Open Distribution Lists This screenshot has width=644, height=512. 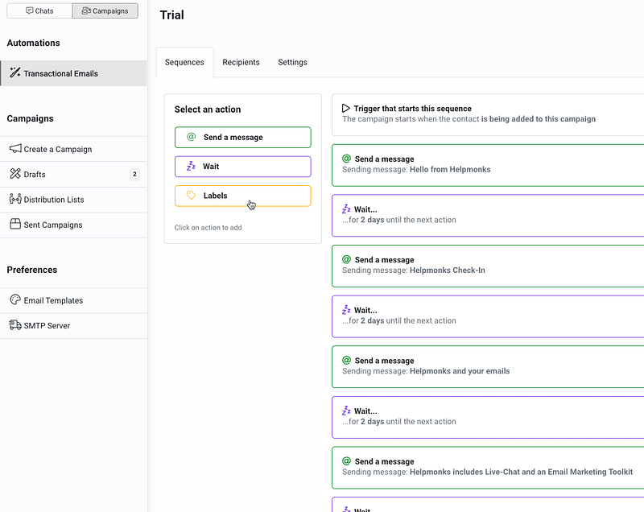tap(73, 200)
